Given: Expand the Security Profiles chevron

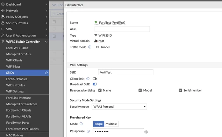Looking at the screenshot, I should pyautogui.click(x=46, y=23).
